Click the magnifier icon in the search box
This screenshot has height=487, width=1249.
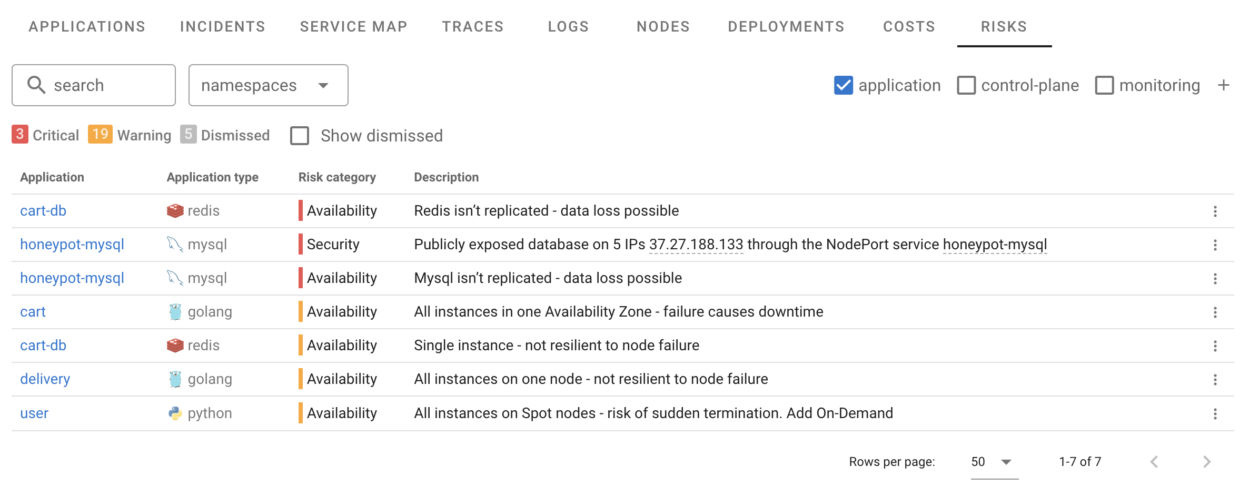pos(36,85)
